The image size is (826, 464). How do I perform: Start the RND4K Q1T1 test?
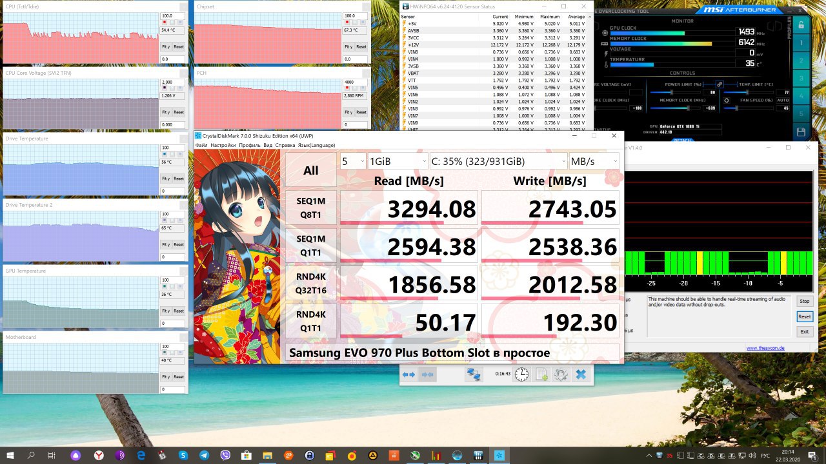click(311, 321)
